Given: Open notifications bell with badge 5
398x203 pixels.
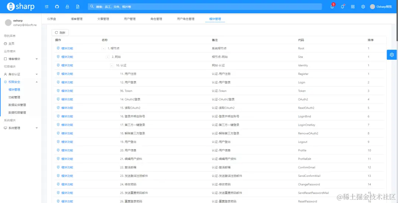Looking at the screenshot, I should (332, 6).
